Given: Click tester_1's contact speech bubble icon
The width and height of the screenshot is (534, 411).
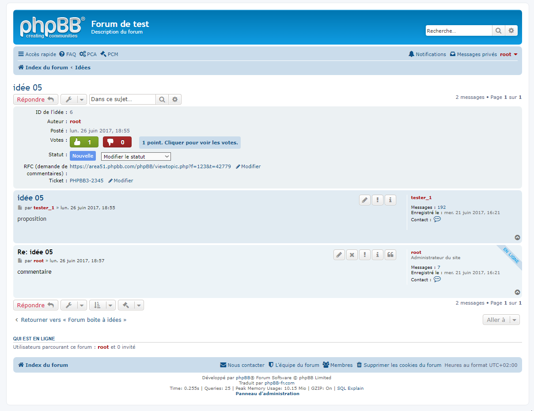Looking at the screenshot, I should [437, 219].
